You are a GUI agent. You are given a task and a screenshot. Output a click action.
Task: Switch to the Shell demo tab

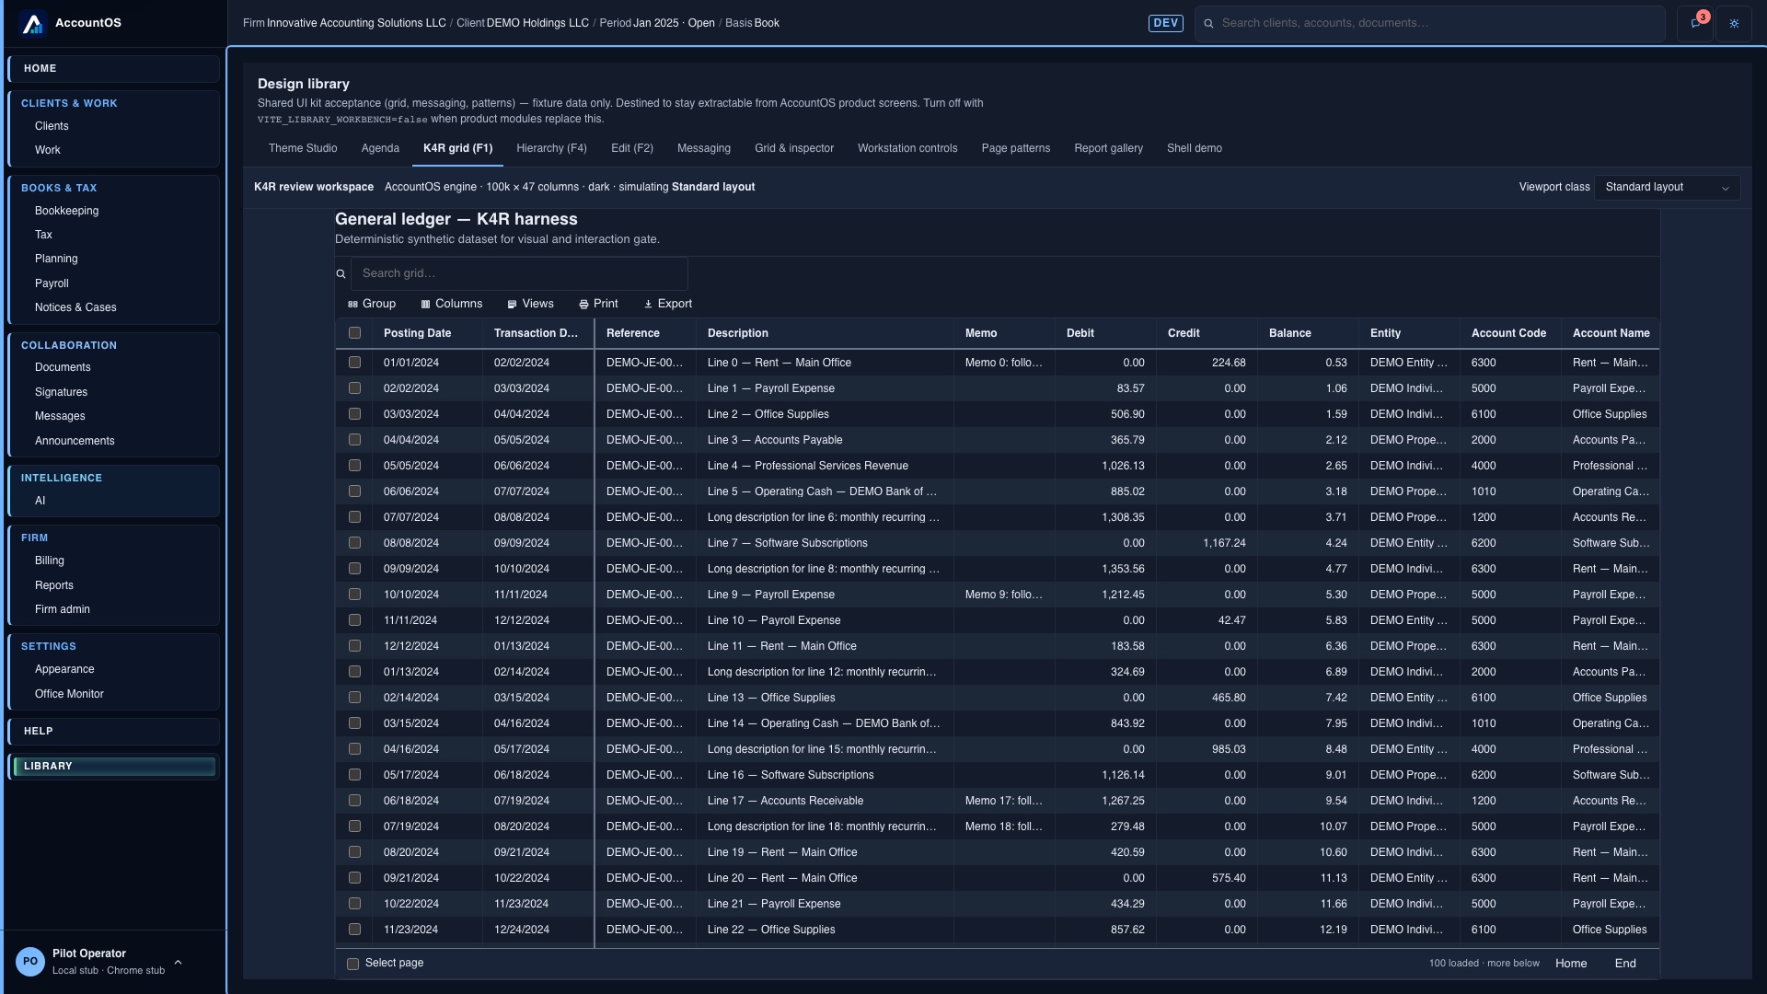[1195, 148]
